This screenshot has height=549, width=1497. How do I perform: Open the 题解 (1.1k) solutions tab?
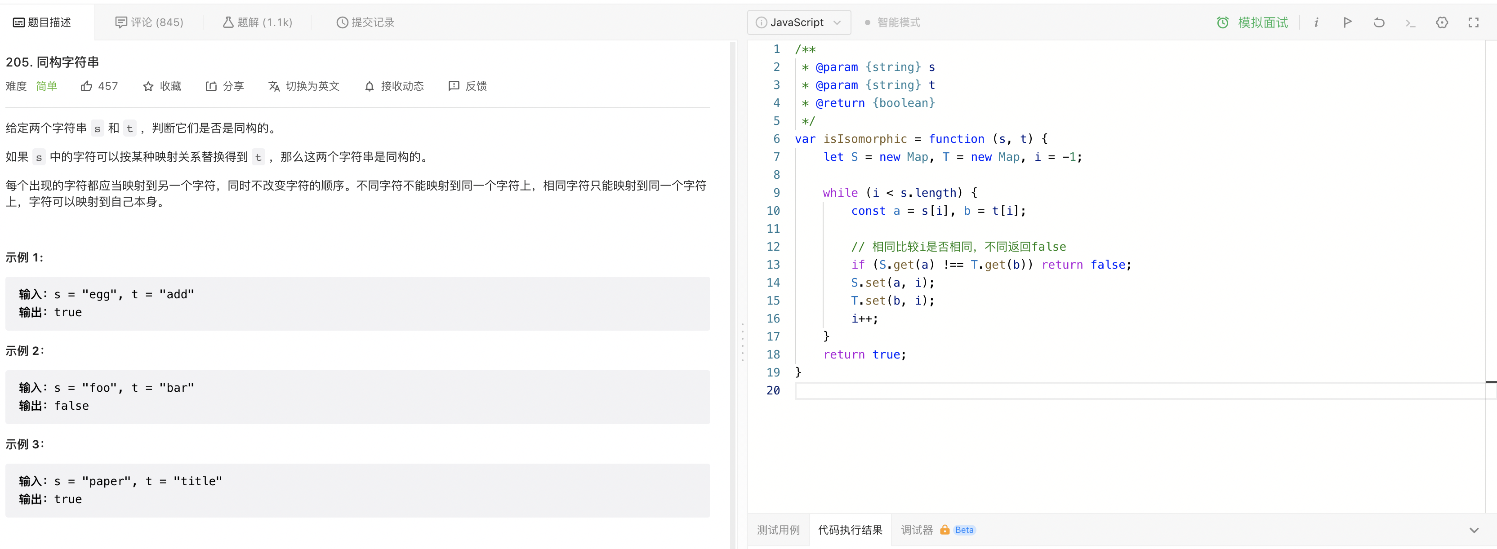click(258, 22)
